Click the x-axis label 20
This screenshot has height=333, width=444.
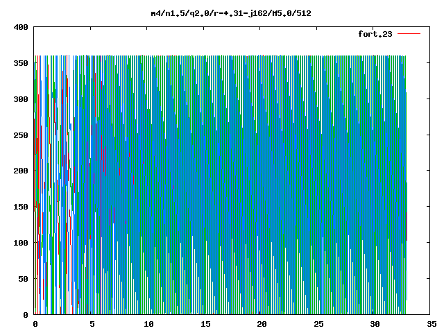[262, 324]
